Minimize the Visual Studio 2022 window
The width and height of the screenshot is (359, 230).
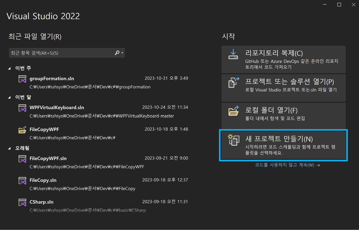tap(325, 4)
